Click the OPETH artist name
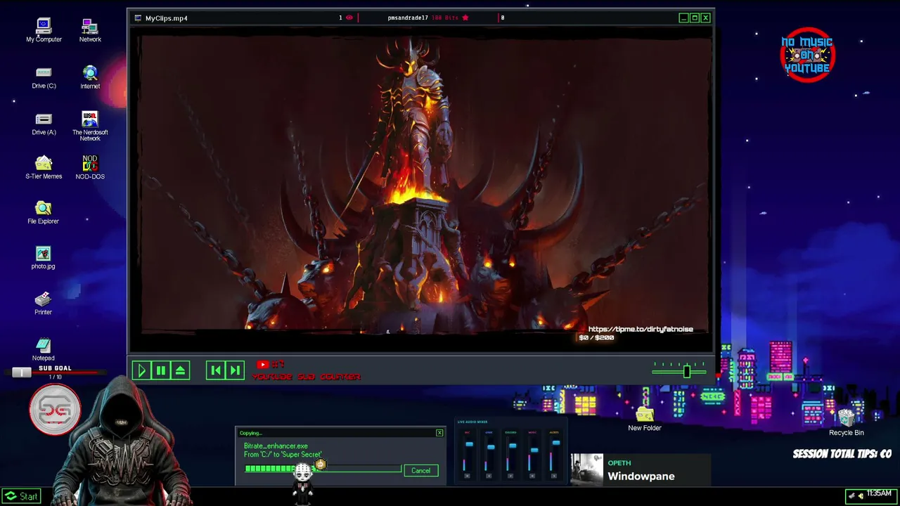This screenshot has width=900, height=506. pyautogui.click(x=619, y=463)
